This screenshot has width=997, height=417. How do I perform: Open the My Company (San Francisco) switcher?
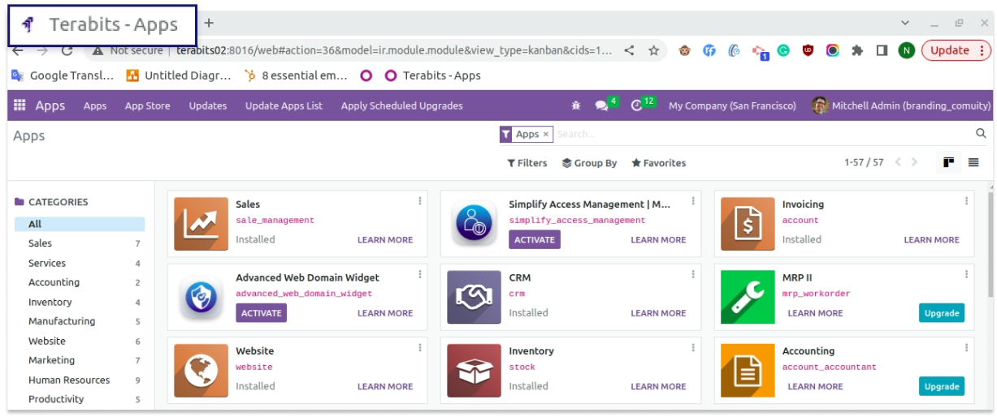point(732,105)
